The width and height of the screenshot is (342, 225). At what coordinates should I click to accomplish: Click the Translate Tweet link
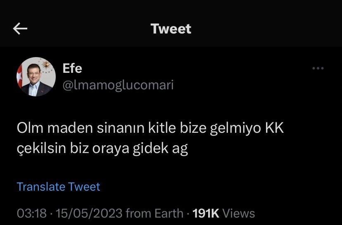point(59,187)
